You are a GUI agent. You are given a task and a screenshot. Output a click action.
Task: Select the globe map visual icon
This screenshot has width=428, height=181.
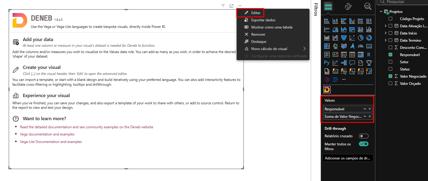point(336,46)
